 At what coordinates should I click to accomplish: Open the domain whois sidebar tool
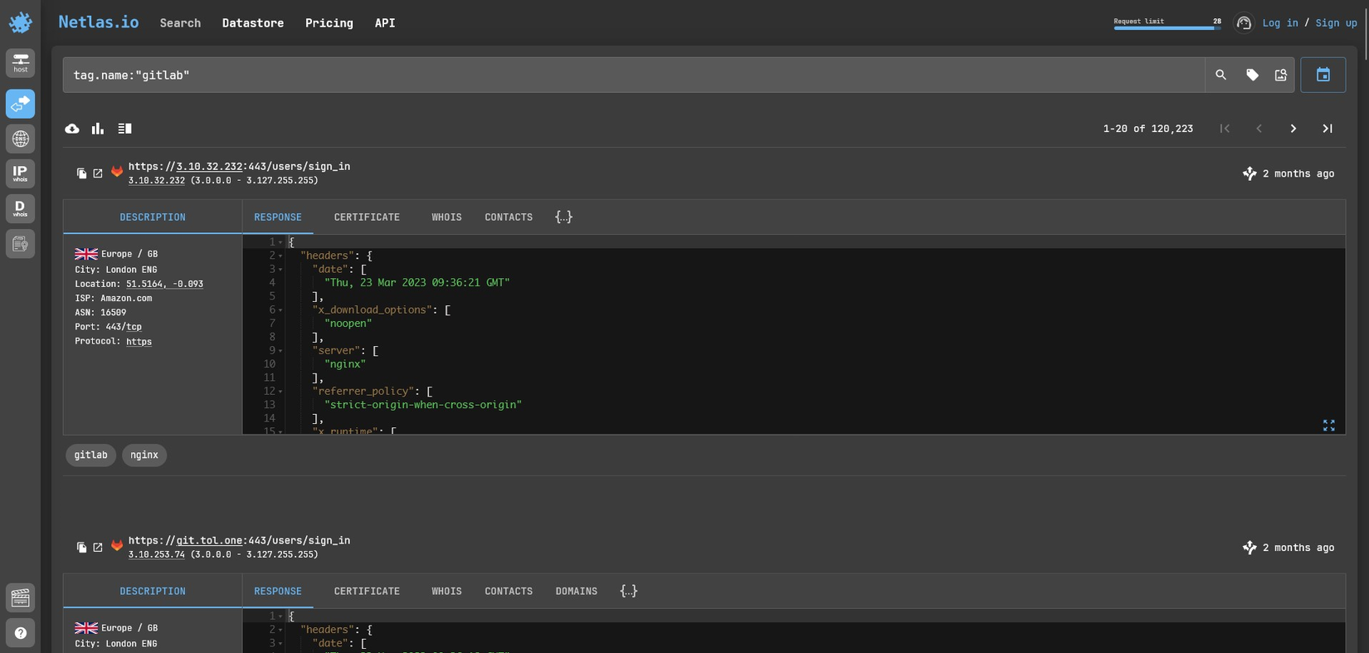(x=20, y=208)
